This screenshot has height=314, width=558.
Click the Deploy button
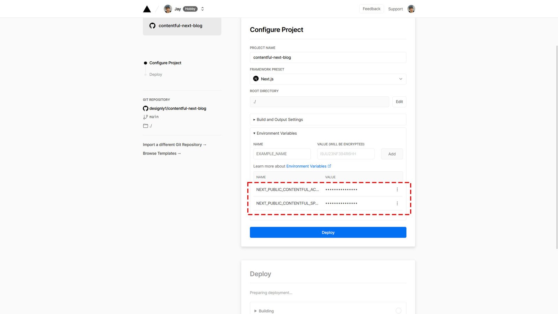328,232
